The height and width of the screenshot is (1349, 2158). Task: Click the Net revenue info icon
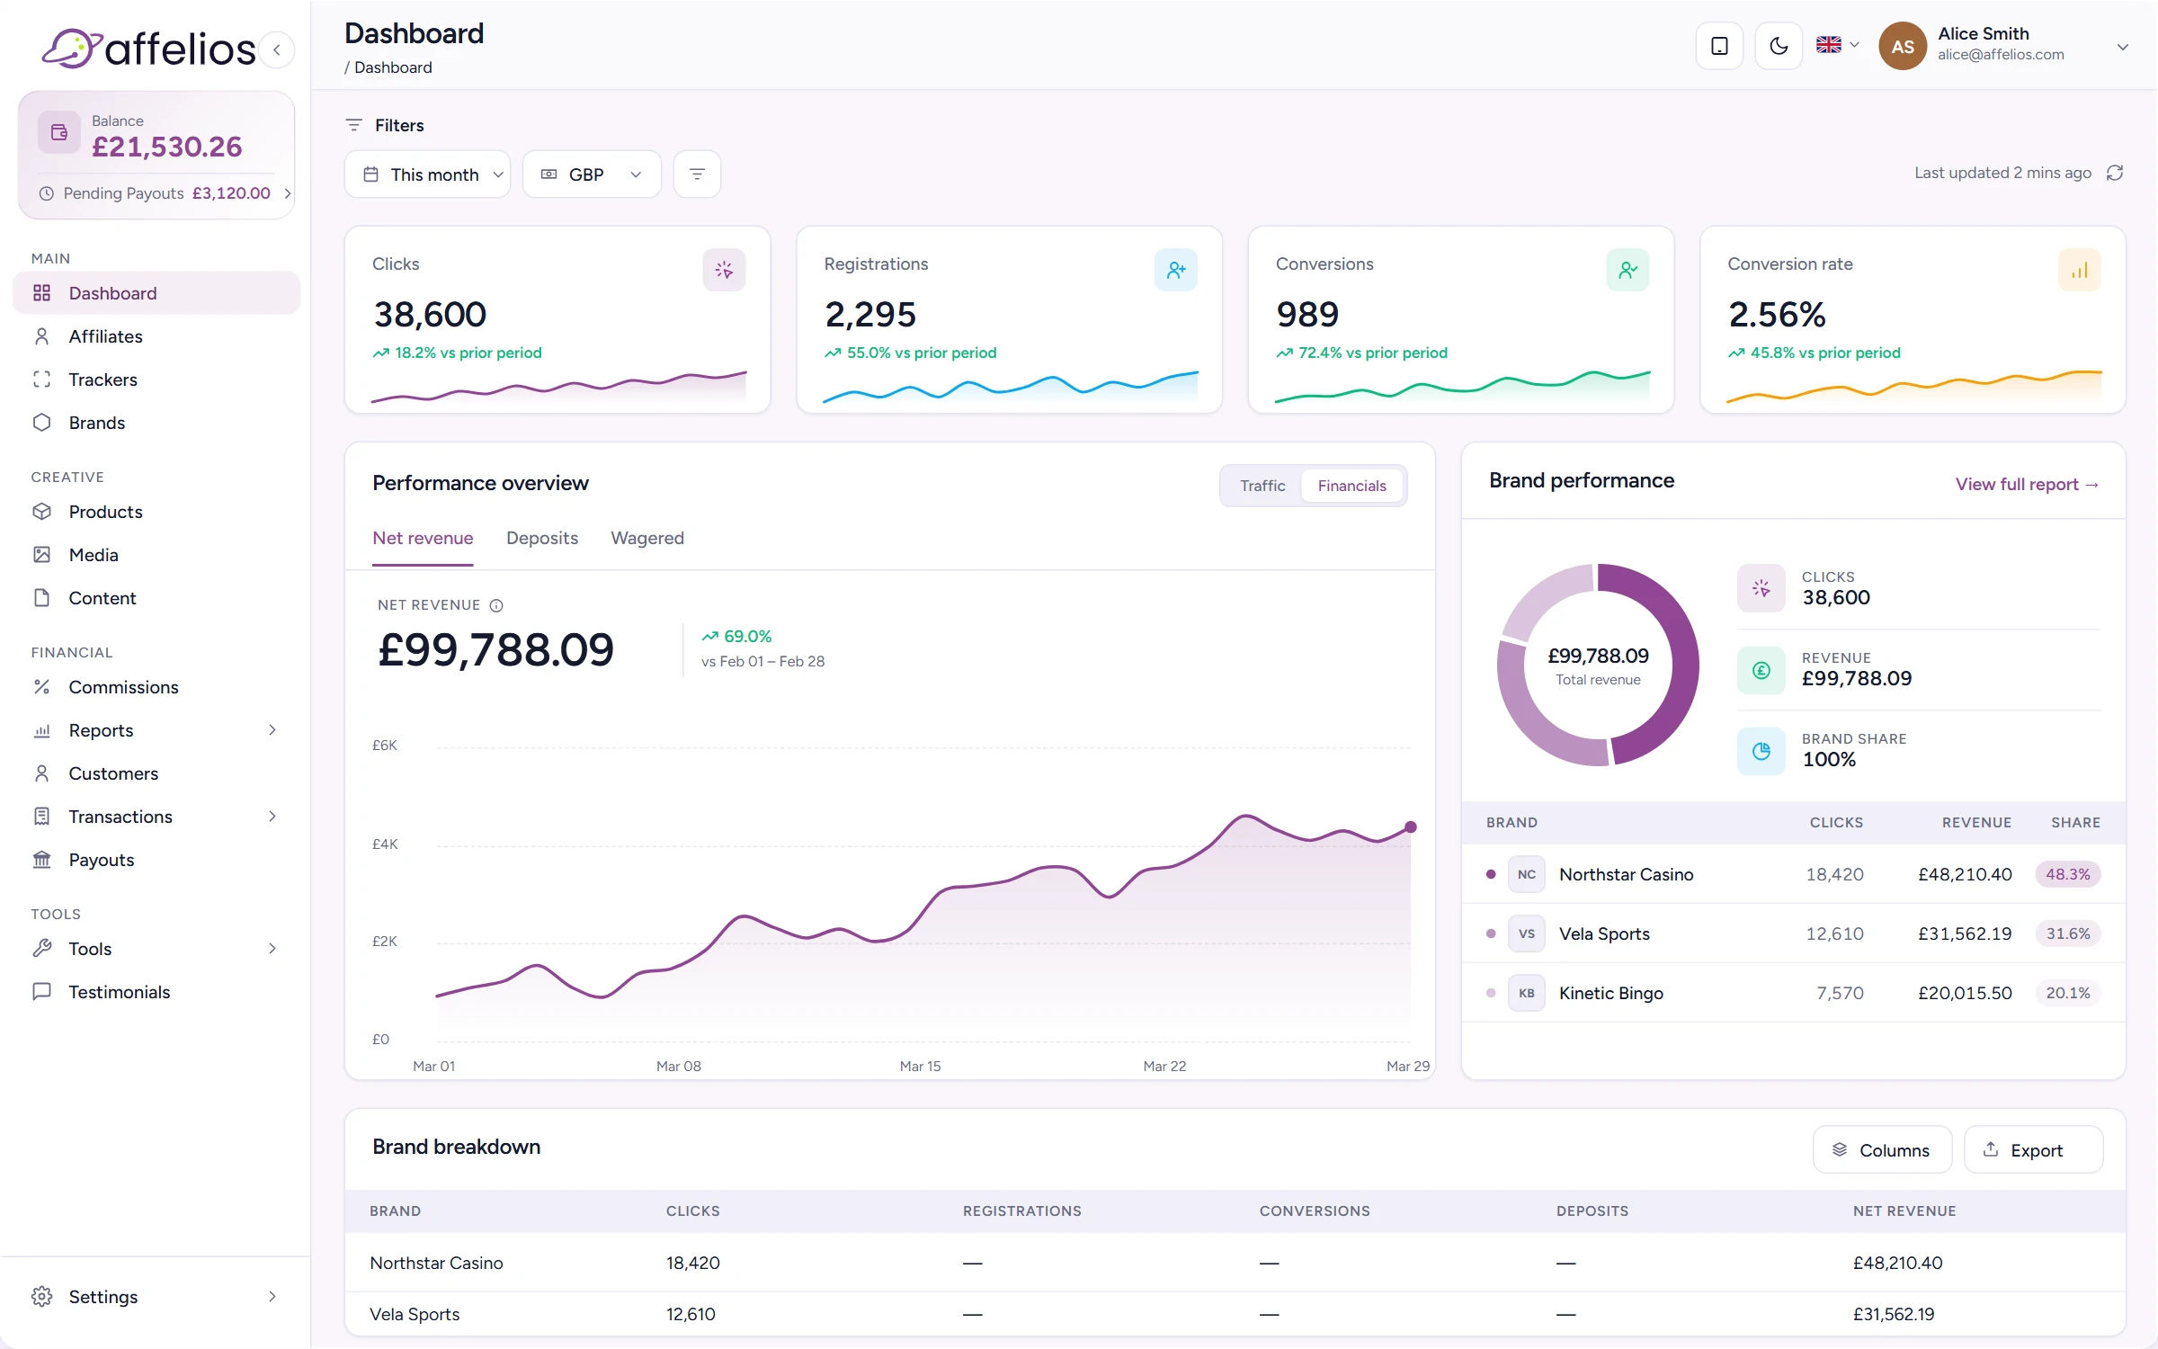[x=496, y=605]
